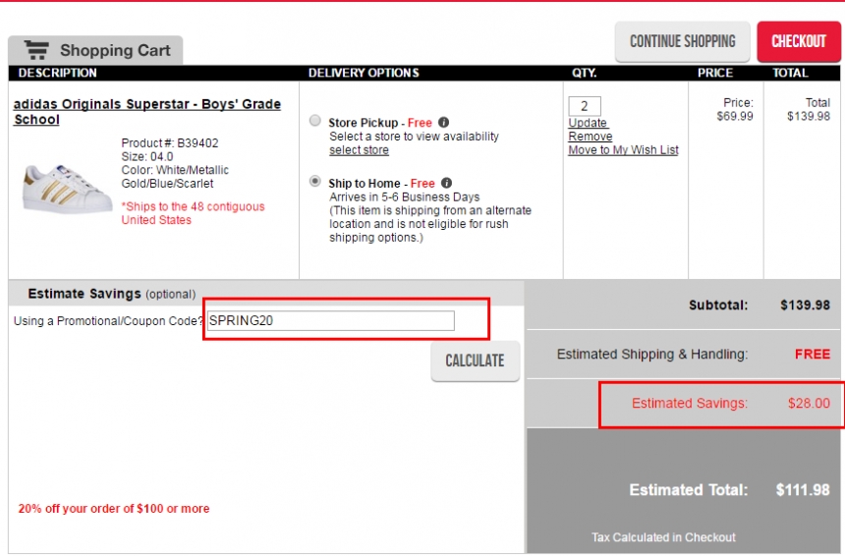Click 'Ships to the 48 contiguous United States' note
Image resolution: width=845 pixels, height=556 pixels.
[x=193, y=213]
